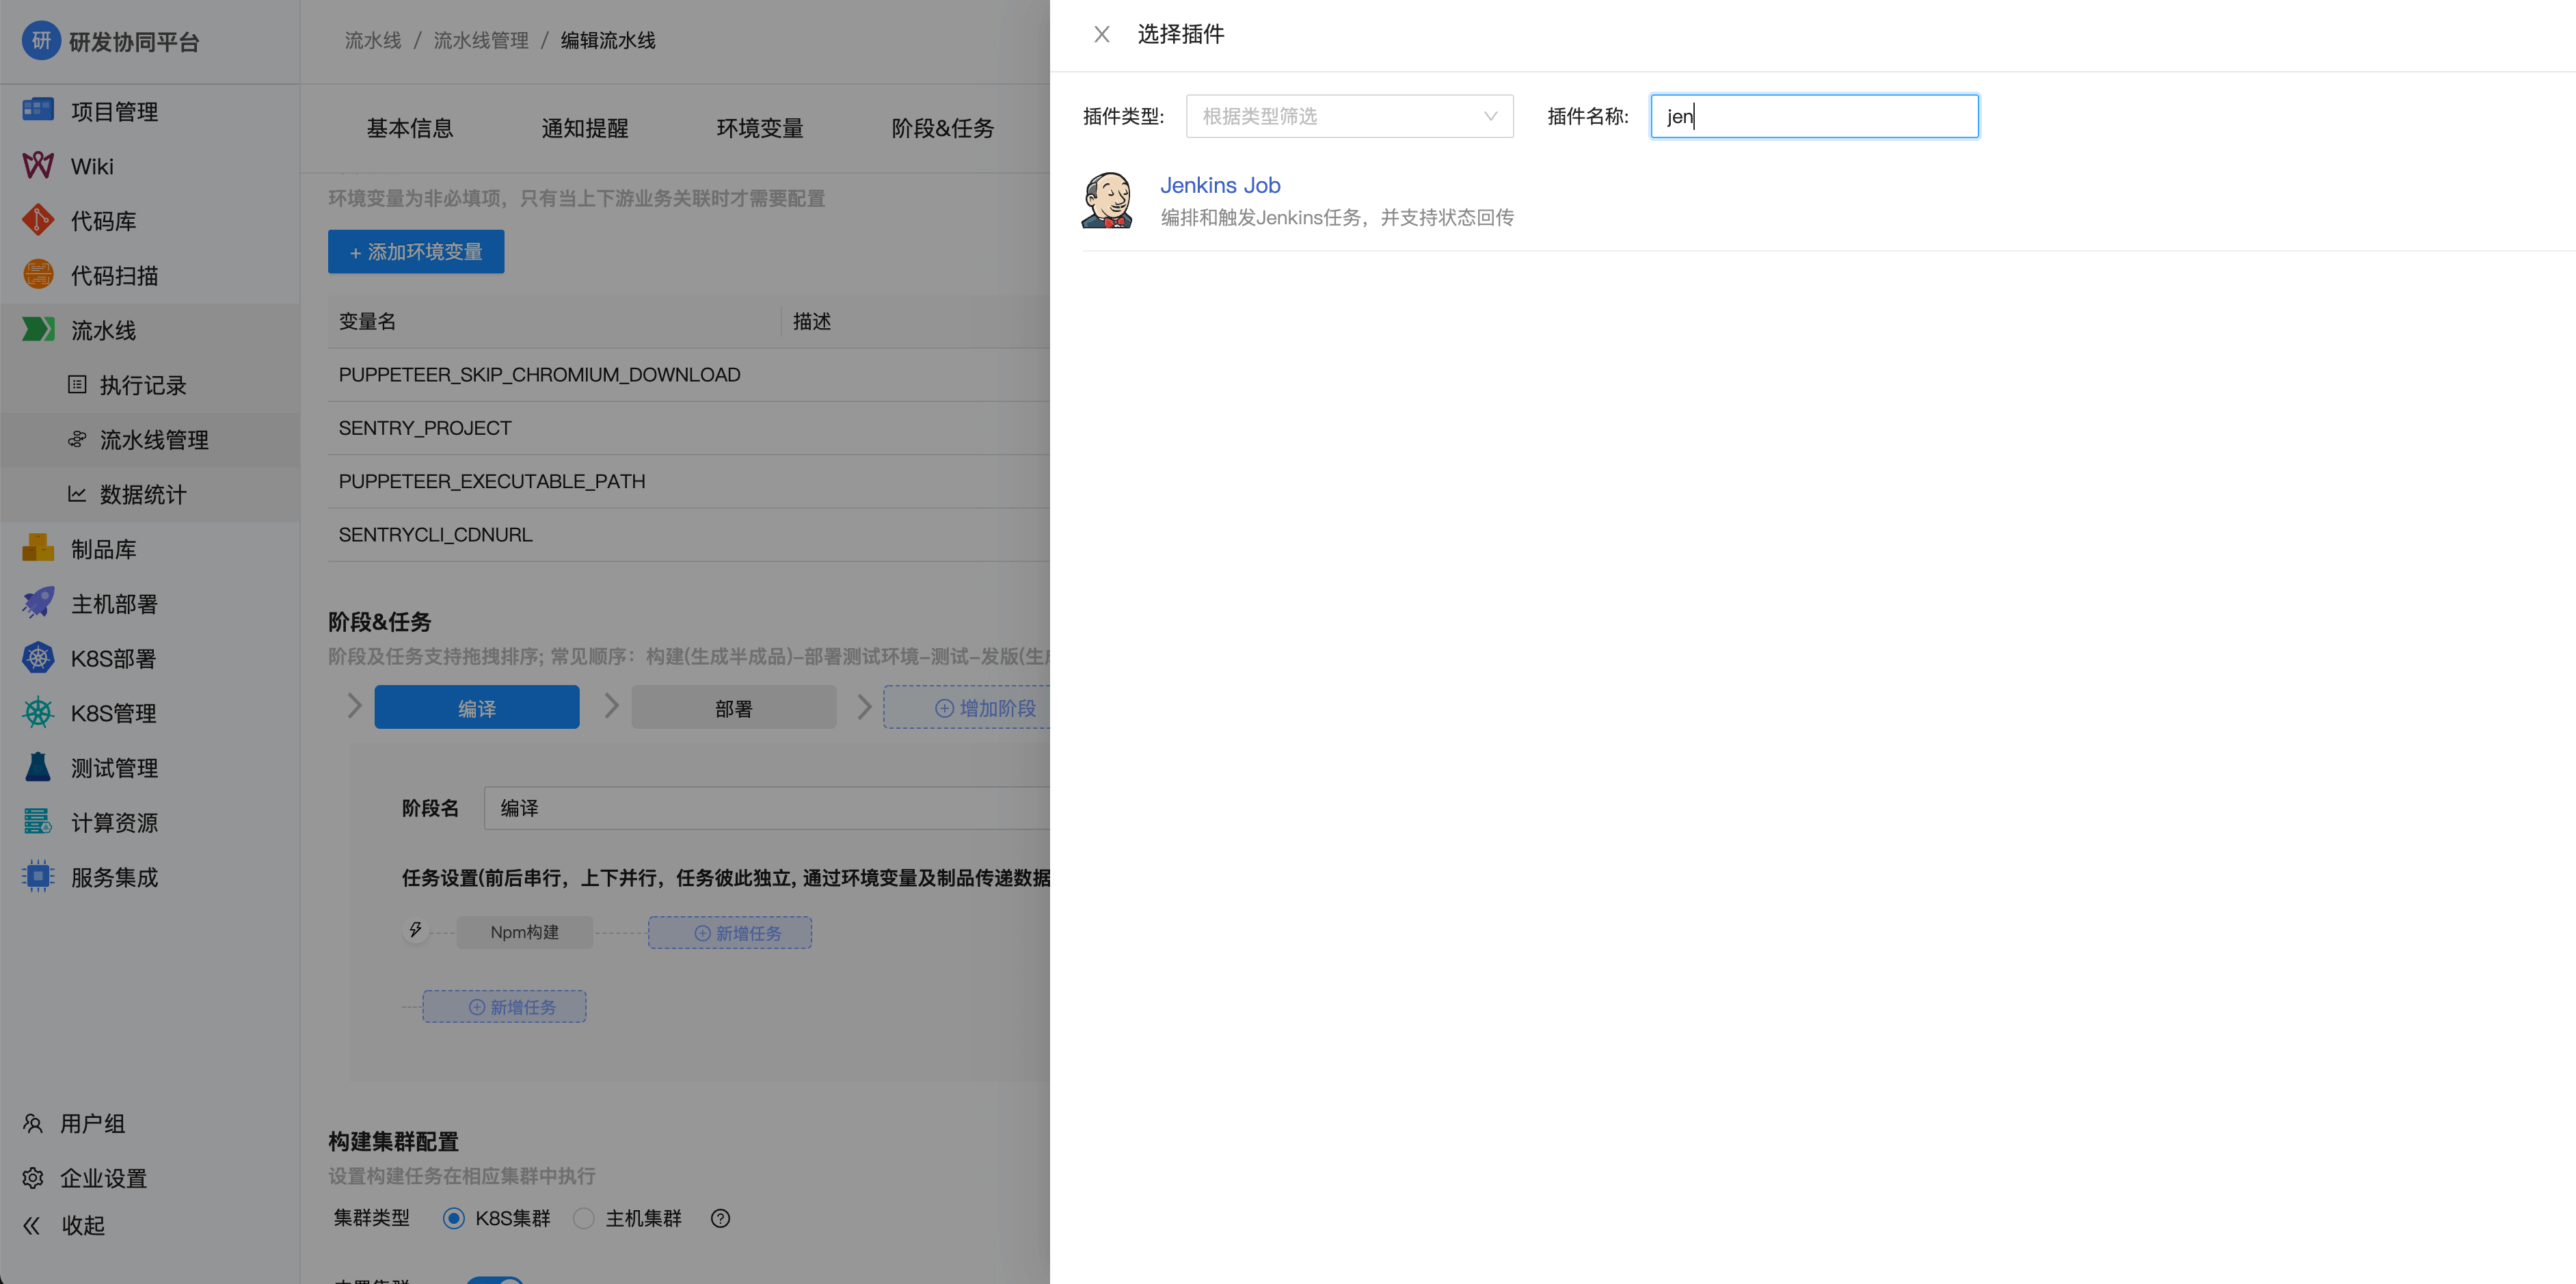Screen dimensions: 2576x1284
Task: Open the 制品库 artifact icon
Action: pyautogui.click(x=38, y=548)
